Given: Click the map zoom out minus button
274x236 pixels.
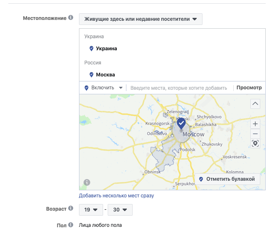Looking at the screenshot, I should [x=255, y=134].
